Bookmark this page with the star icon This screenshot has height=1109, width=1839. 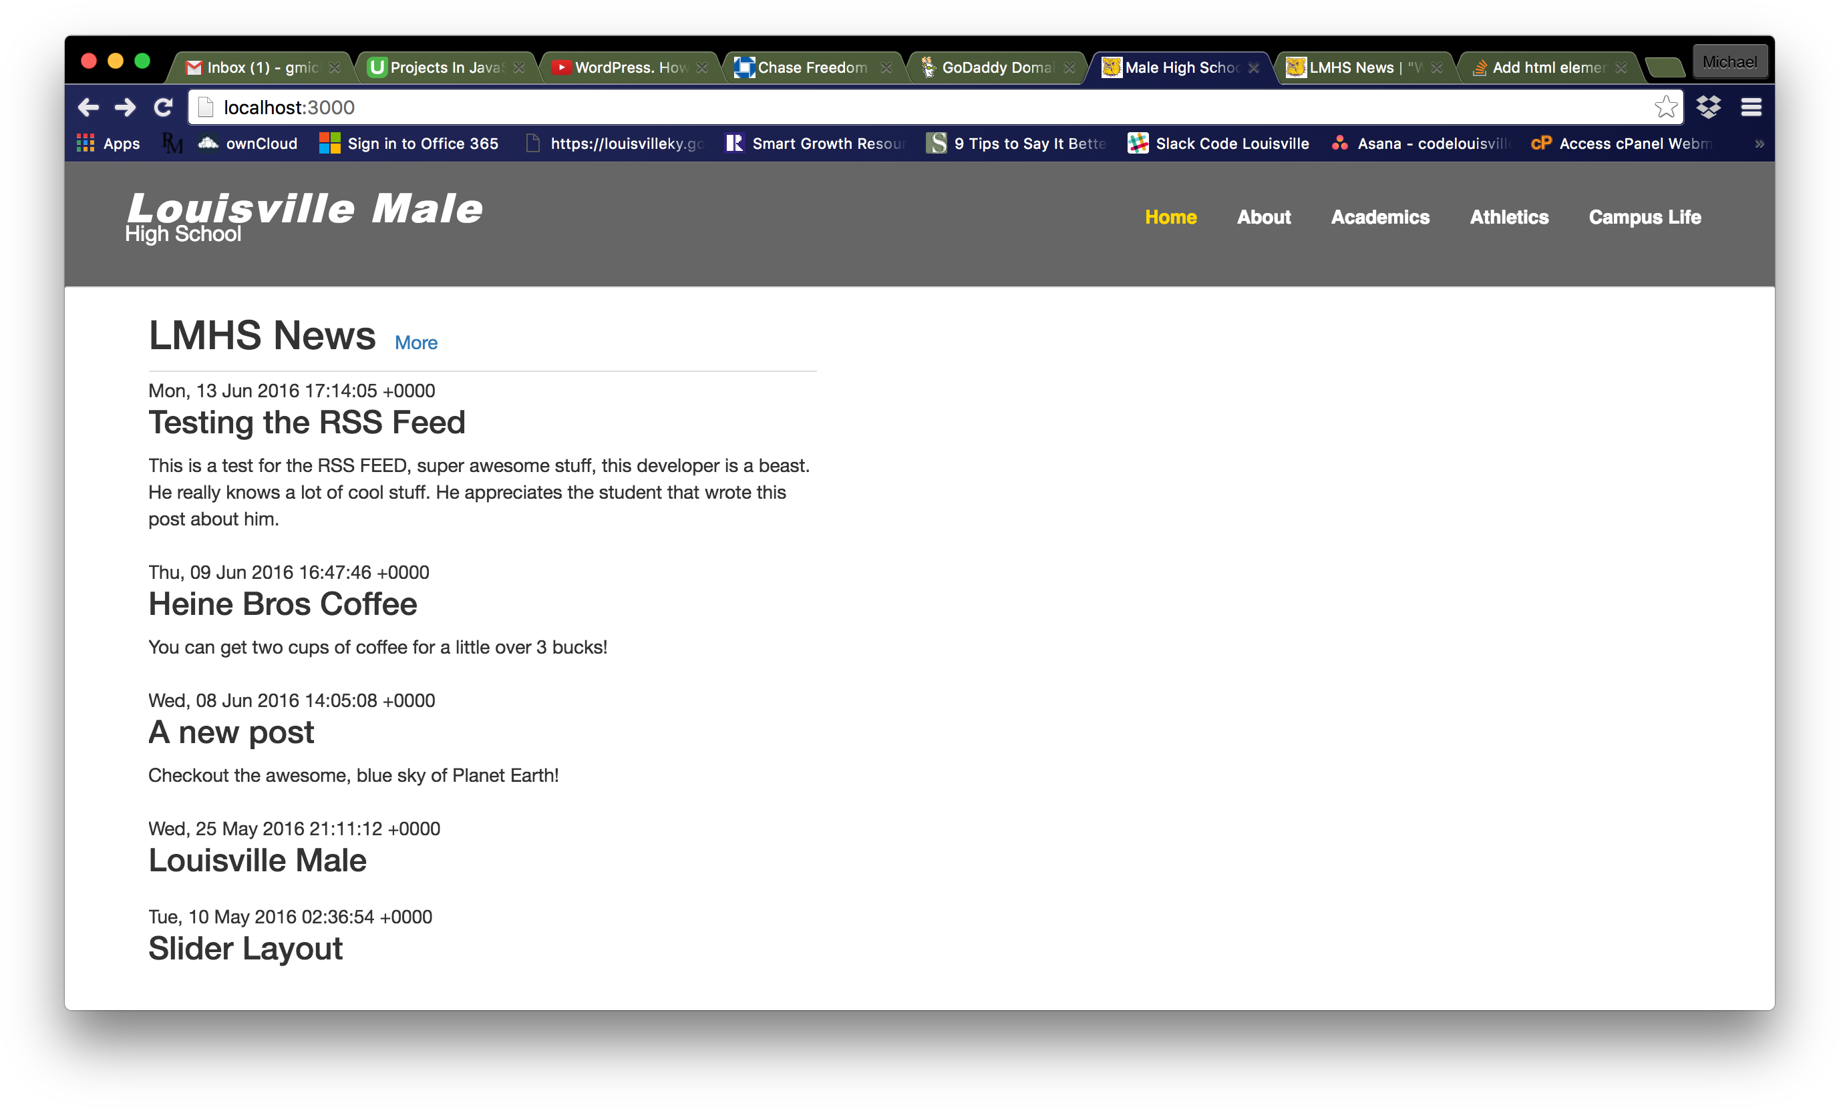(x=1665, y=107)
